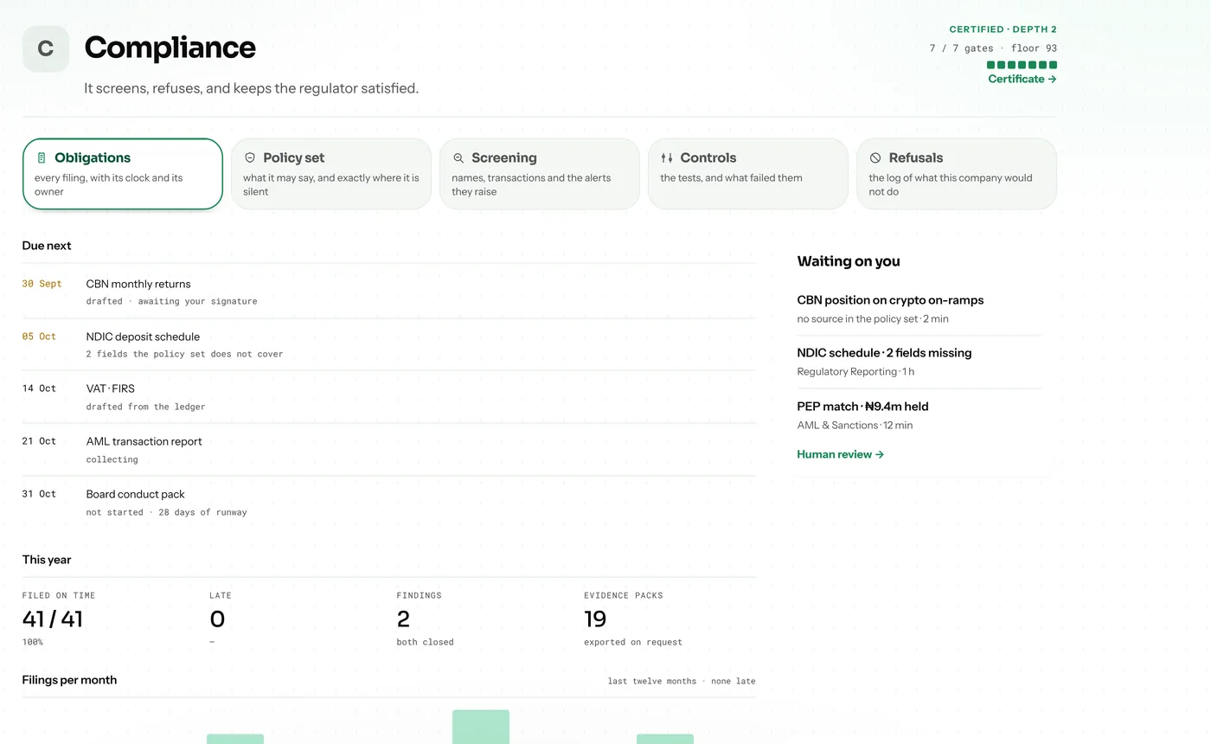Open "PEP match · ₦9.4m held" item
Screen dimensions: 1211x744
tap(919, 415)
